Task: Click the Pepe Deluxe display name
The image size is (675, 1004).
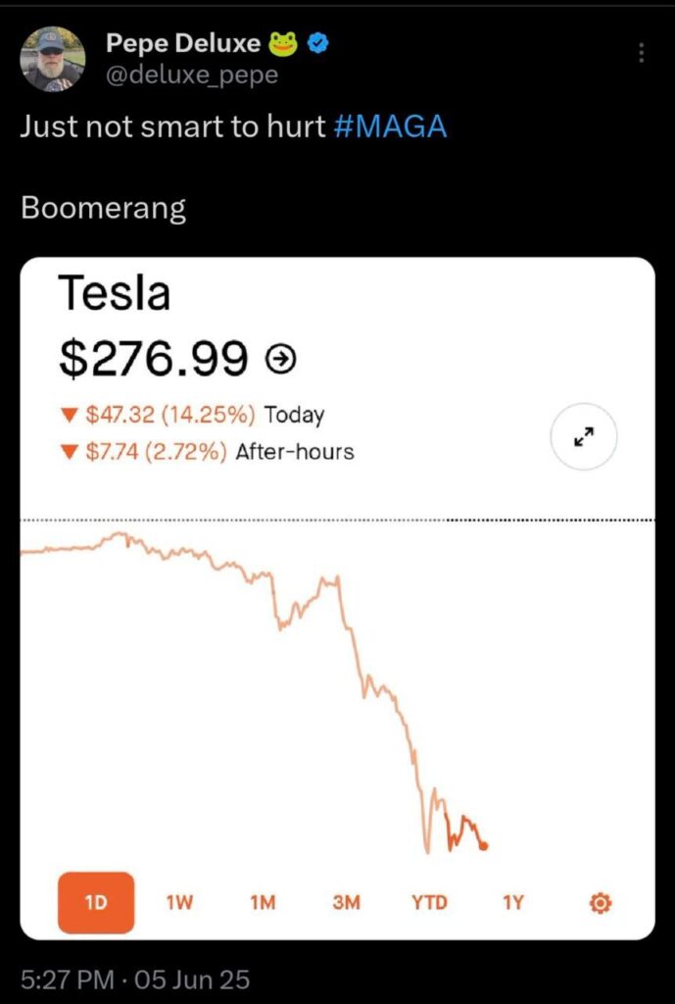Action: 183,43
